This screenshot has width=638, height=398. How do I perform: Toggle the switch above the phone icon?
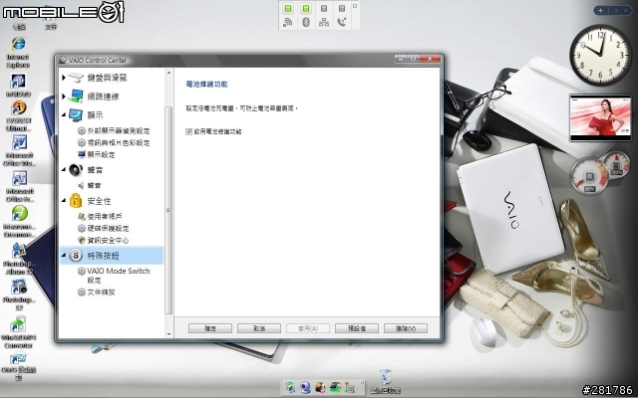[342, 8]
